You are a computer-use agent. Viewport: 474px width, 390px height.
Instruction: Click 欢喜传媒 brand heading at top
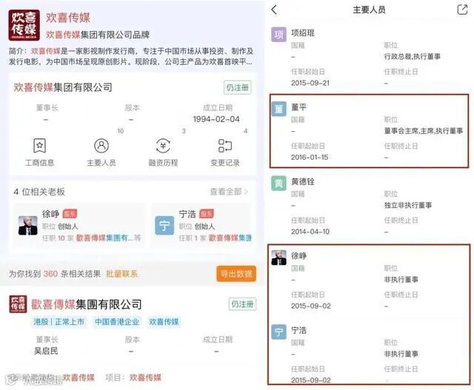[68, 18]
